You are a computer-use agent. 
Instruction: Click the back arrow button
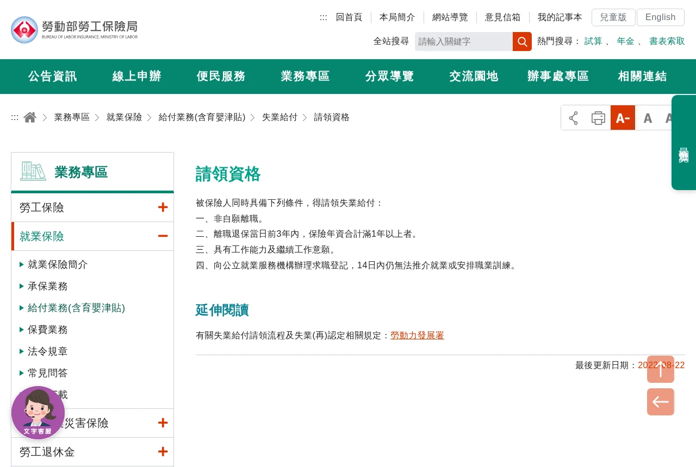[x=661, y=402]
